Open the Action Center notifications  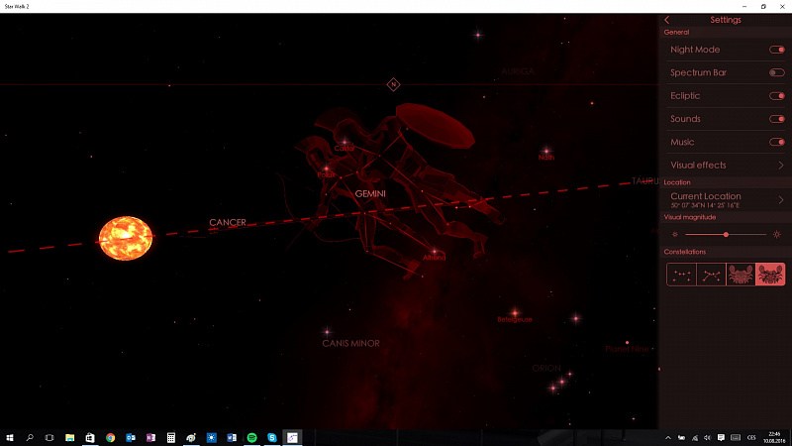coord(721,438)
